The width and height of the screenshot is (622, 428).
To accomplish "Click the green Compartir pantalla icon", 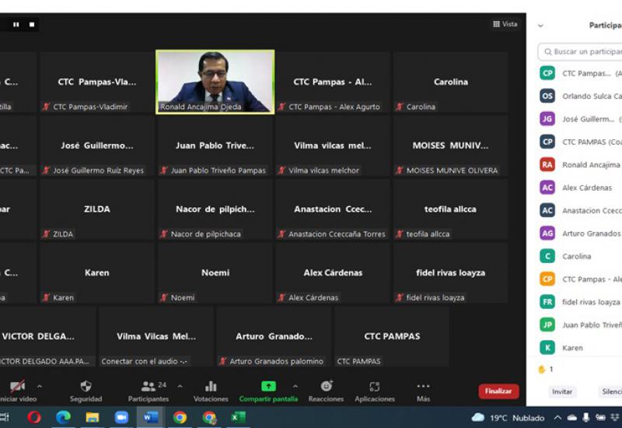I will [268, 387].
